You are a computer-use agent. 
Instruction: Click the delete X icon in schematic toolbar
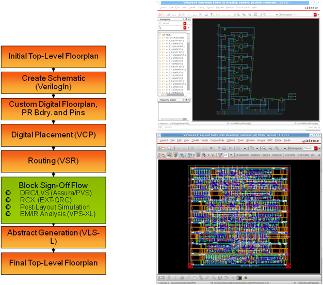200,14
